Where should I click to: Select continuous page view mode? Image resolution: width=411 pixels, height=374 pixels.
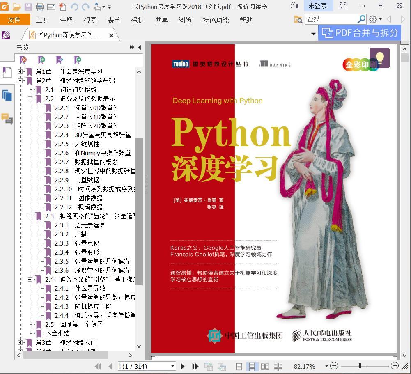tap(252, 366)
